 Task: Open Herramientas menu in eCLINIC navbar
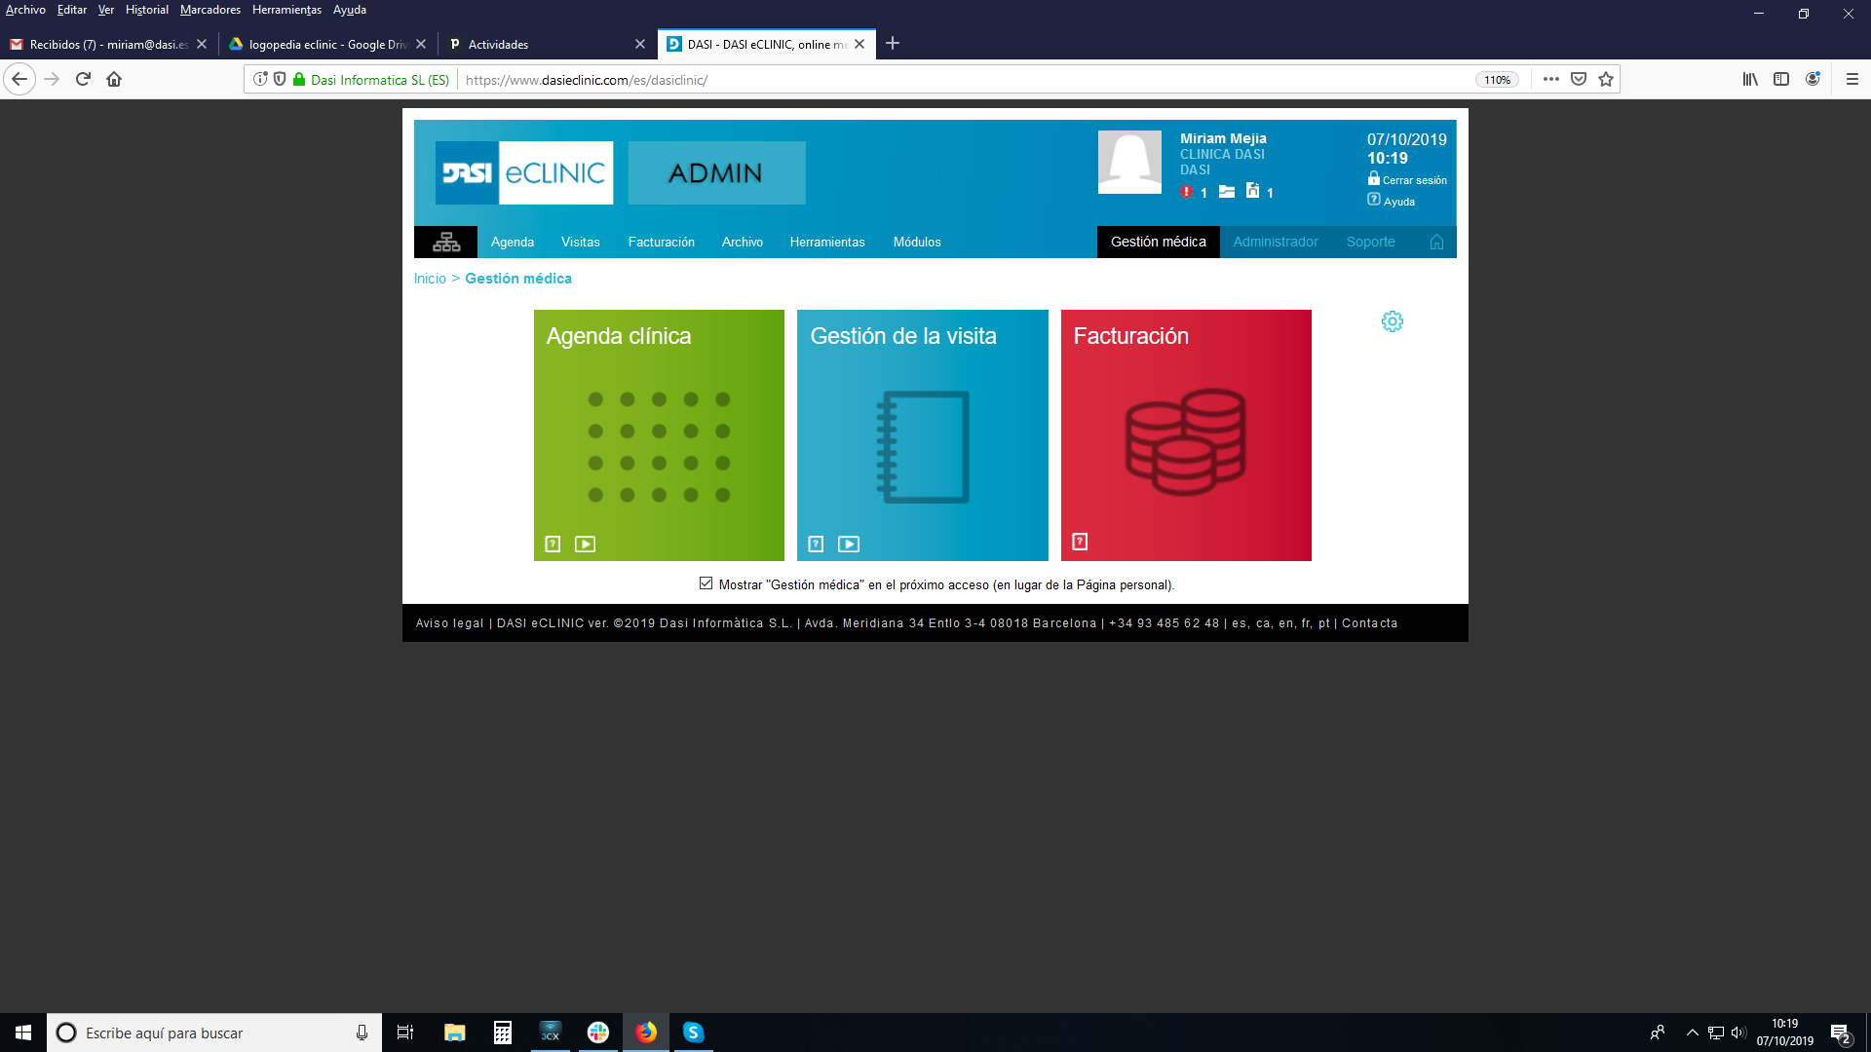827,242
